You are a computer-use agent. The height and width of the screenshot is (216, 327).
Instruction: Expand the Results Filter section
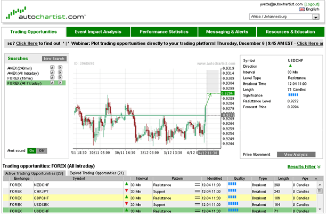click(304, 166)
